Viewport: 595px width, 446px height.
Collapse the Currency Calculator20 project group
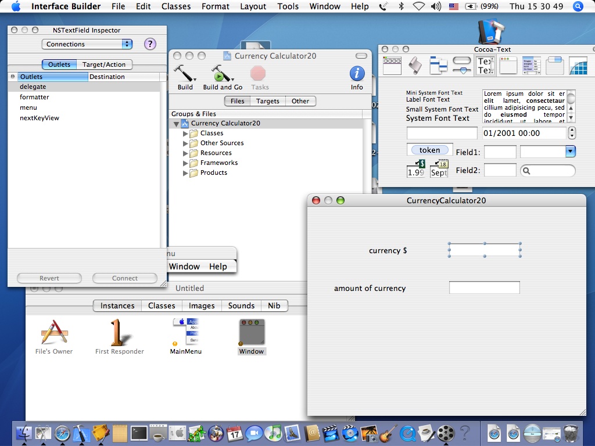[x=176, y=124]
